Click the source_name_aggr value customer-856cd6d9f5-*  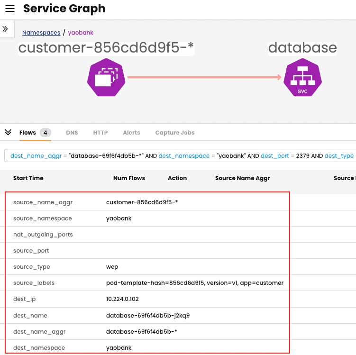pyautogui.click(x=142, y=202)
